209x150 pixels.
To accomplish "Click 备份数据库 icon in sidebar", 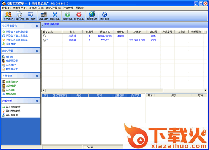I will pyautogui.click(x=3, y=115).
